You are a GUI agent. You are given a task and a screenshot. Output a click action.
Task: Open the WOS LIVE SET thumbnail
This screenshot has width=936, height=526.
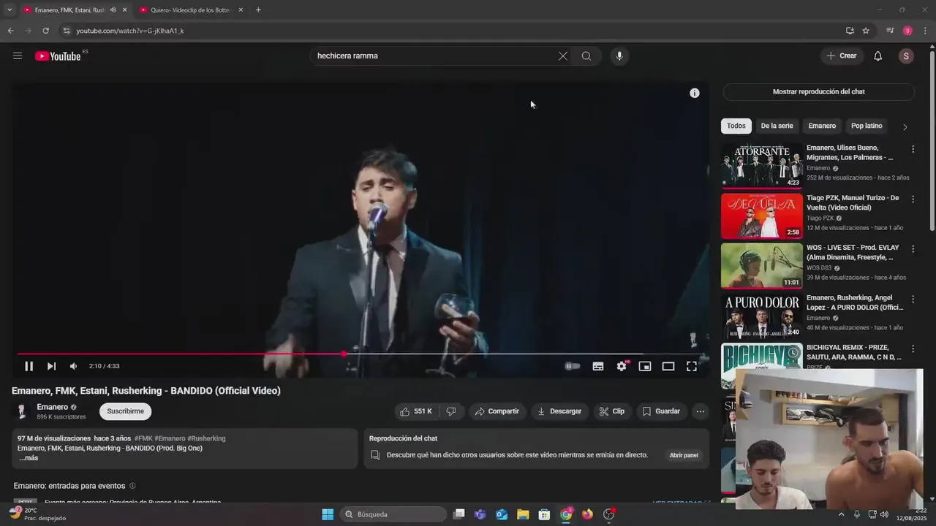pos(761,266)
